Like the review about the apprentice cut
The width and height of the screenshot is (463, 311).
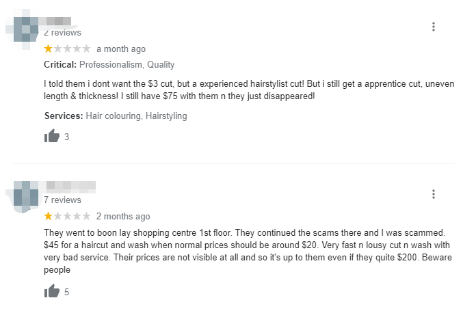tap(52, 137)
